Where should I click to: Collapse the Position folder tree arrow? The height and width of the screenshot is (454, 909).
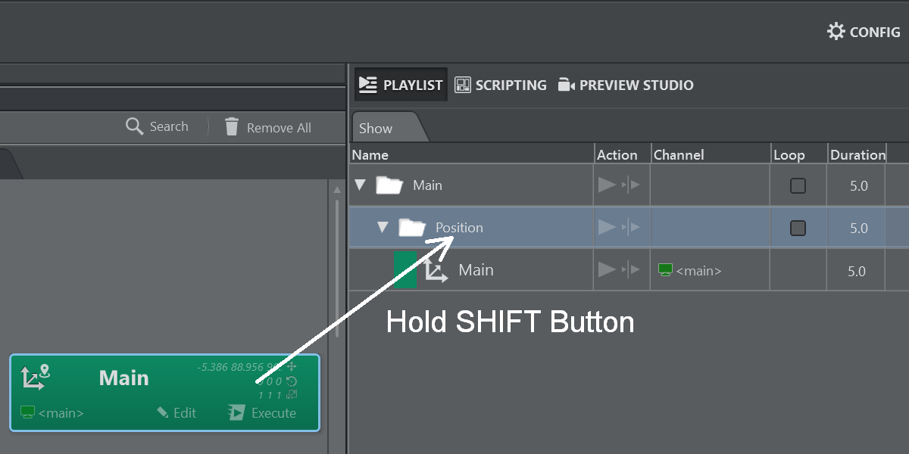coord(383,228)
